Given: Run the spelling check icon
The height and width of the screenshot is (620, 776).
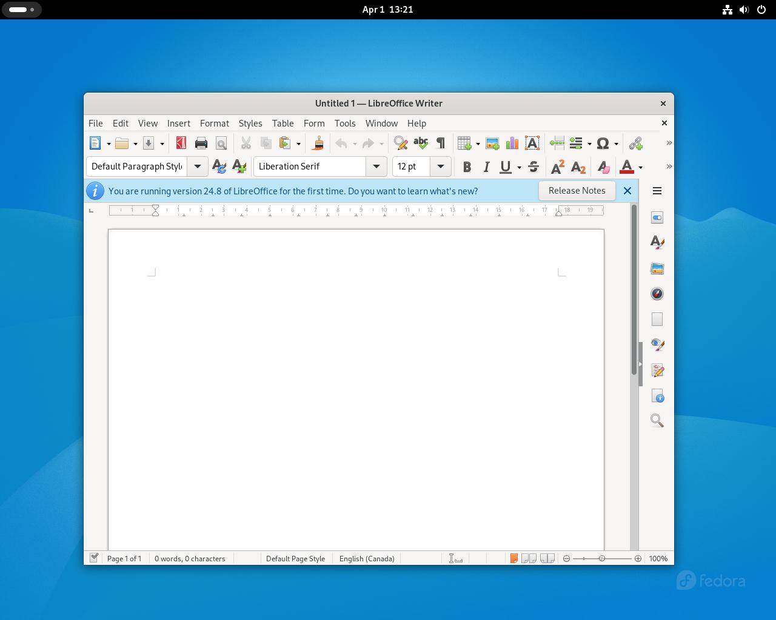Looking at the screenshot, I should (421, 143).
